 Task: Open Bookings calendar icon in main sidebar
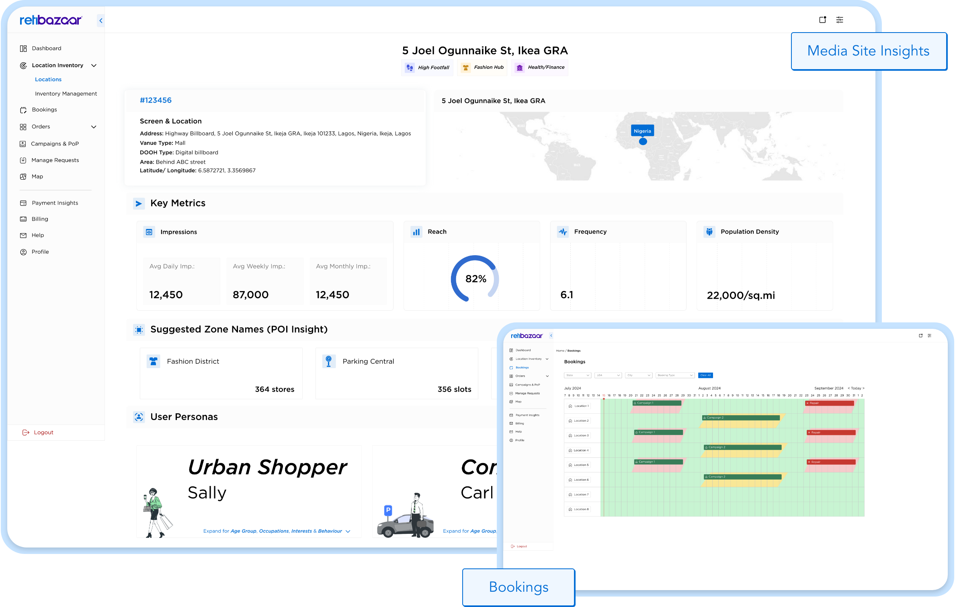pyautogui.click(x=23, y=110)
